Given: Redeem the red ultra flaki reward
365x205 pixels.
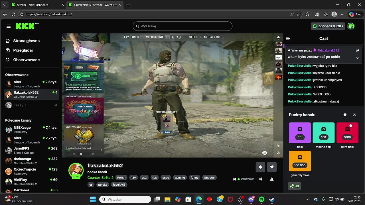Looking at the screenshot, I should [347, 133].
